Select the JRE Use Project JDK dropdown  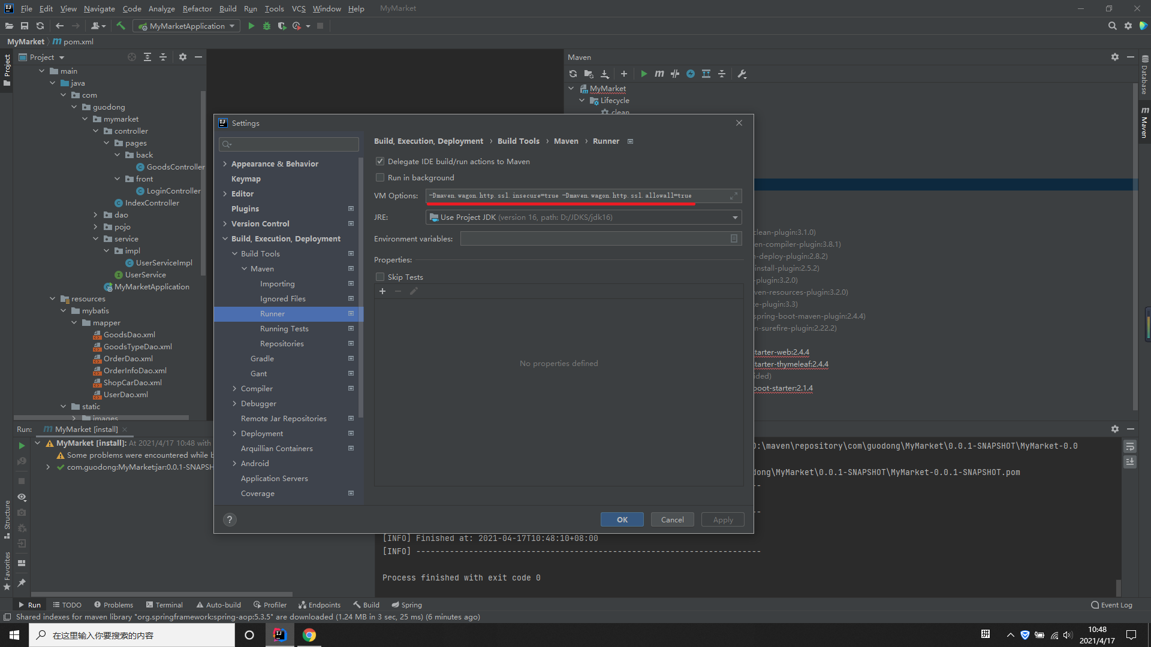[583, 216]
